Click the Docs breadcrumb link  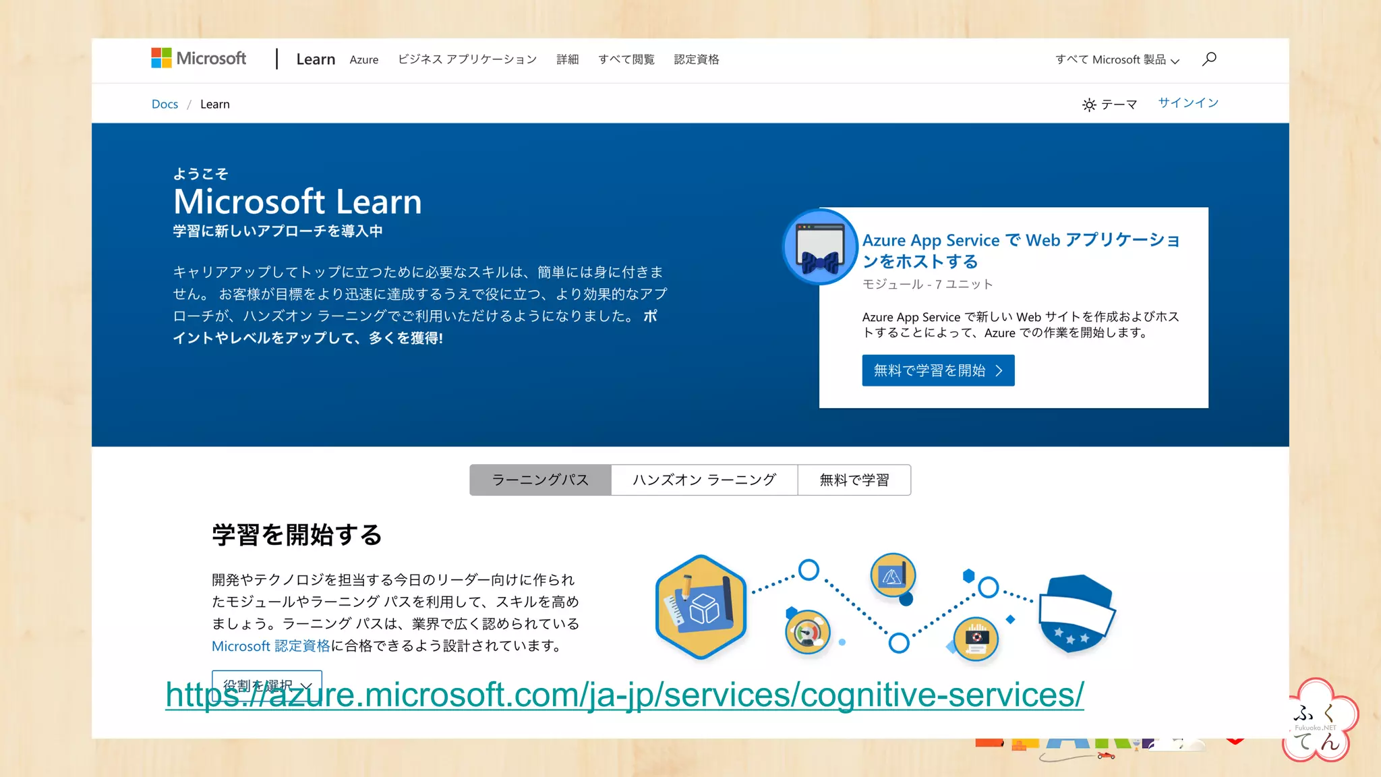click(165, 104)
